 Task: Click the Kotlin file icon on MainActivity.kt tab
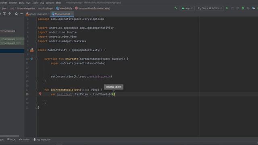(x=53, y=14)
